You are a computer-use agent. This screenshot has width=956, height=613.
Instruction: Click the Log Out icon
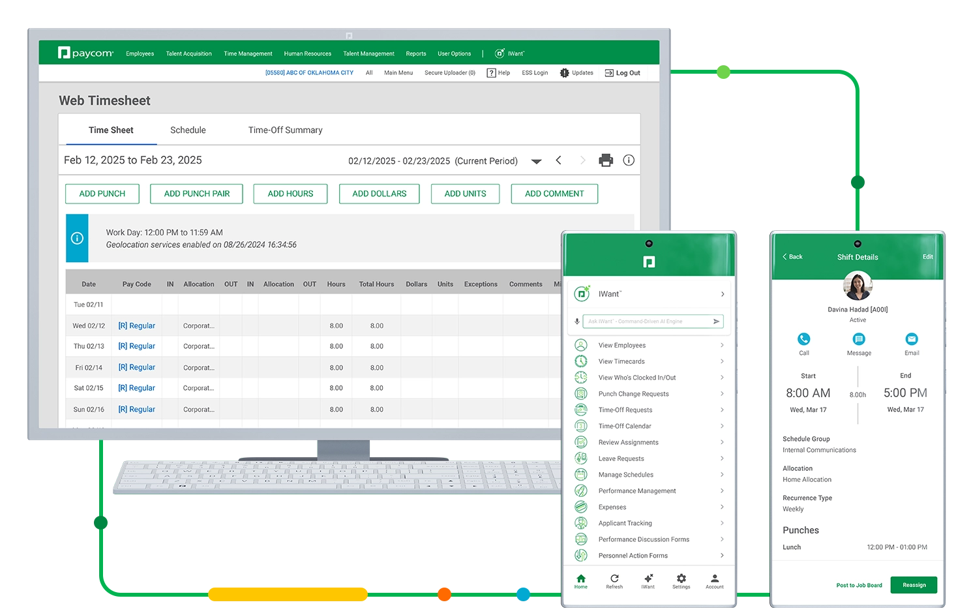pyautogui.click(x=609, y=73)
